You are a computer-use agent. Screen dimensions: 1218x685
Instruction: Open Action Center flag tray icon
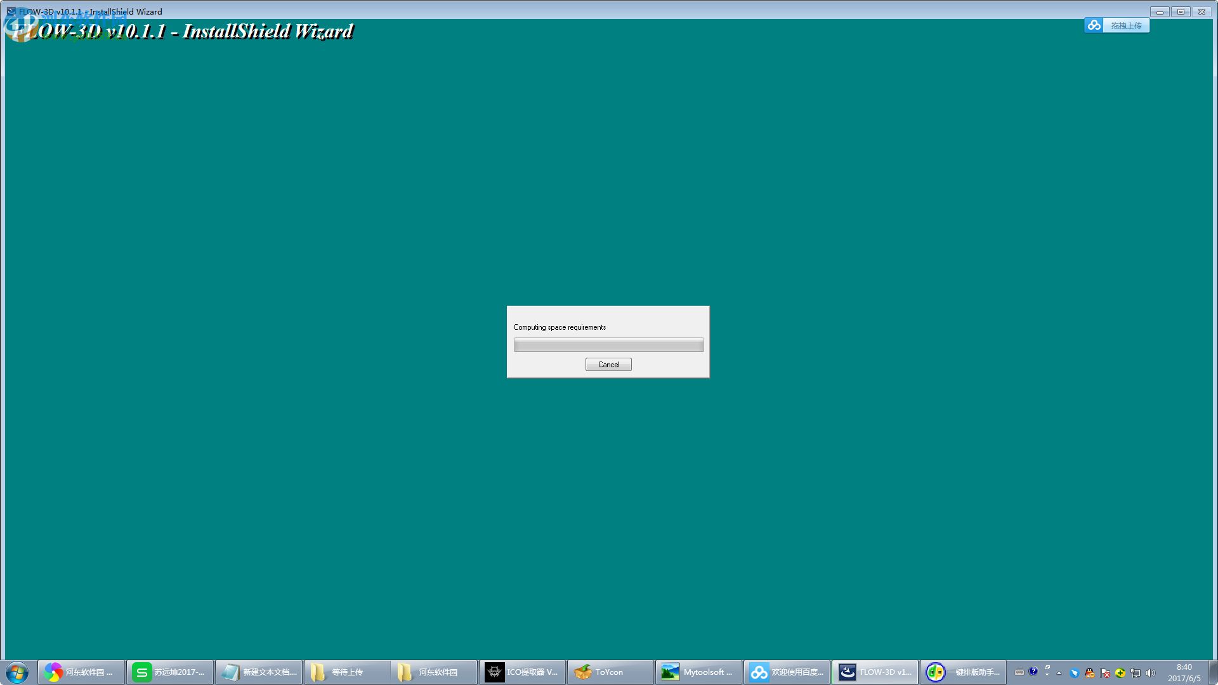point(1105,673)
